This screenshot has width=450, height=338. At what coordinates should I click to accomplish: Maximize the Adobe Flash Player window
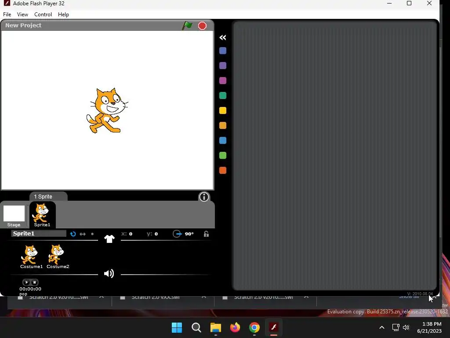tap(409, 3)
